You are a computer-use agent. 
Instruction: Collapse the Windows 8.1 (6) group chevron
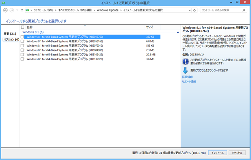point(178,32)
